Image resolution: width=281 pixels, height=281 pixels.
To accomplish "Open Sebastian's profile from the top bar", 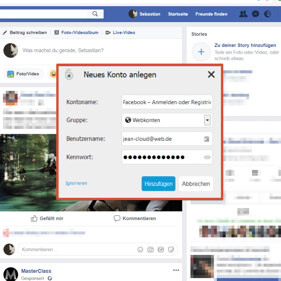I will [x=144, y=14].
